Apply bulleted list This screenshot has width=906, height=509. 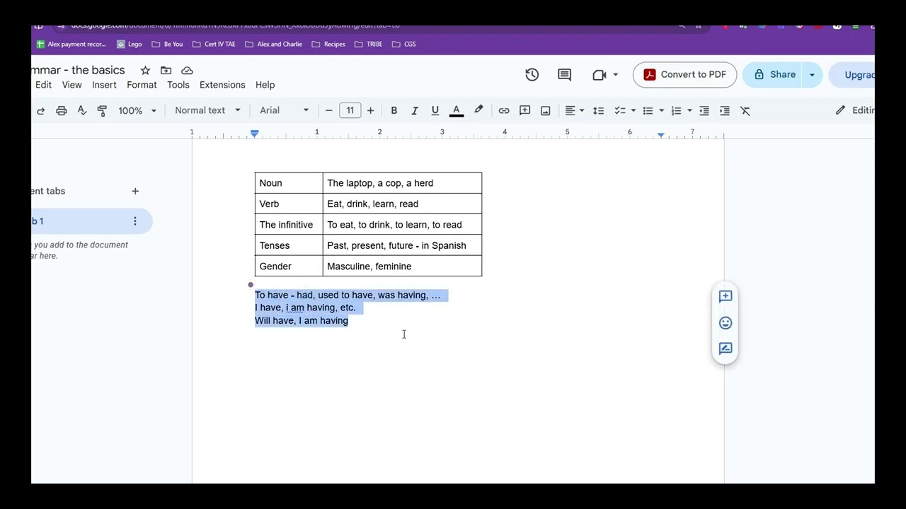(648, 111)
